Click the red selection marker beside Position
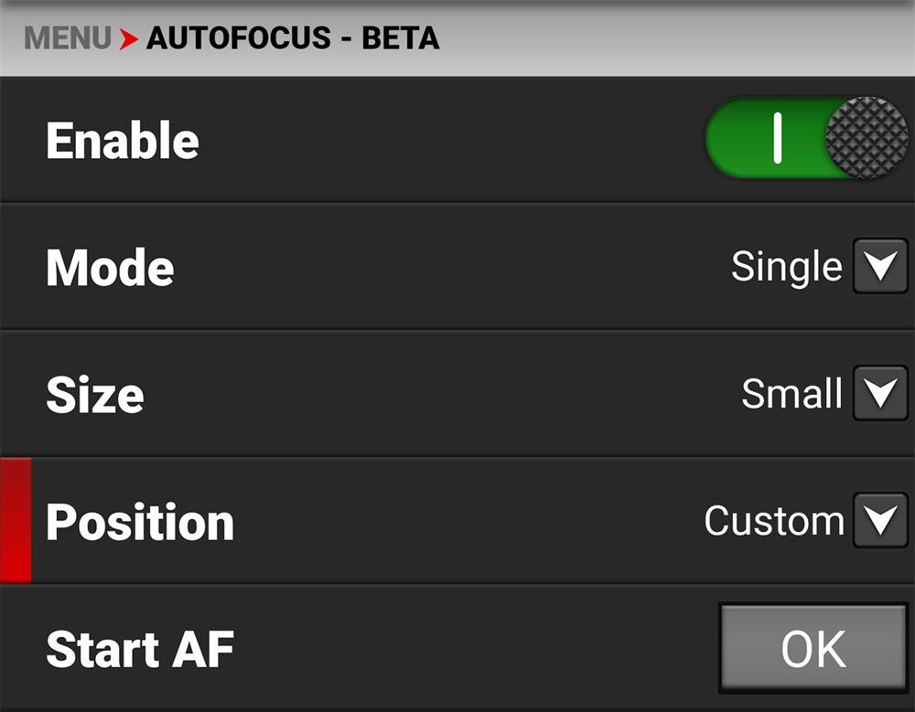This screenshot has height=712, width=915. pyautogui.click(x=16, y=521)
